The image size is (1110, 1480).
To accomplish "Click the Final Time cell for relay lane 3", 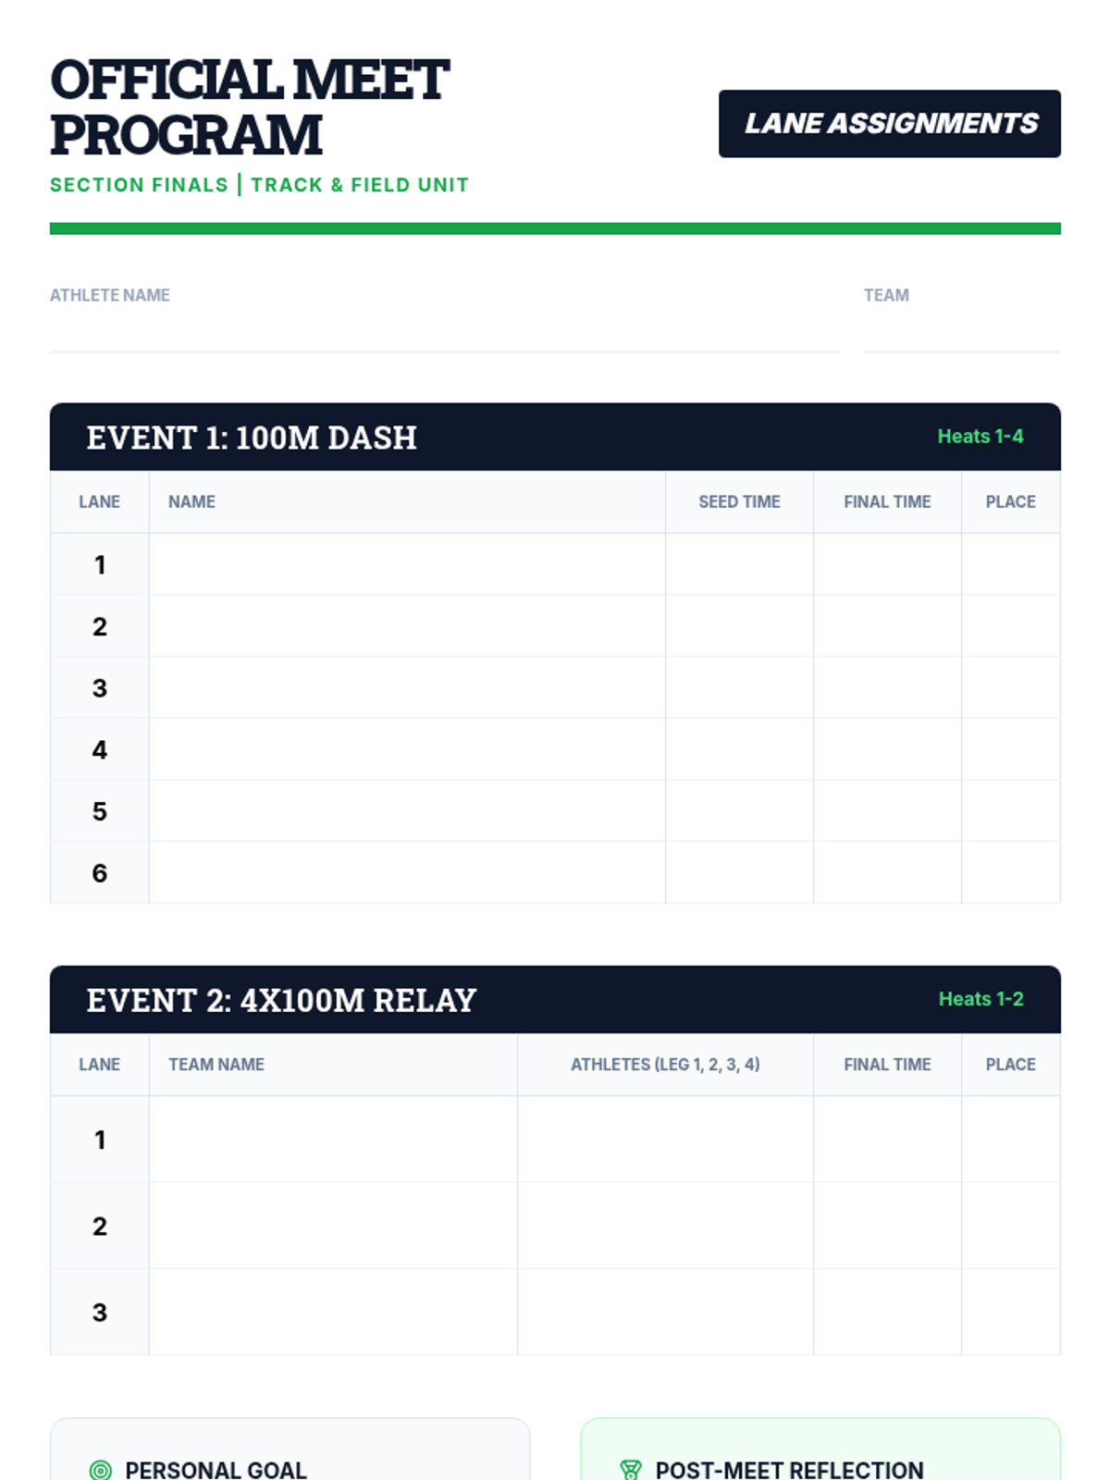I will [888, 1312].
